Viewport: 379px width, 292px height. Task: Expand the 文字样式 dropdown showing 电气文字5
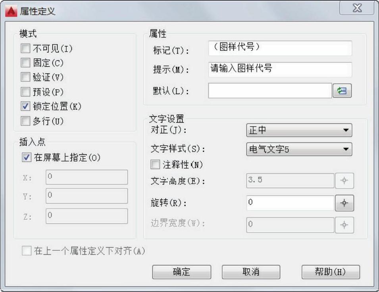(299, 149)
